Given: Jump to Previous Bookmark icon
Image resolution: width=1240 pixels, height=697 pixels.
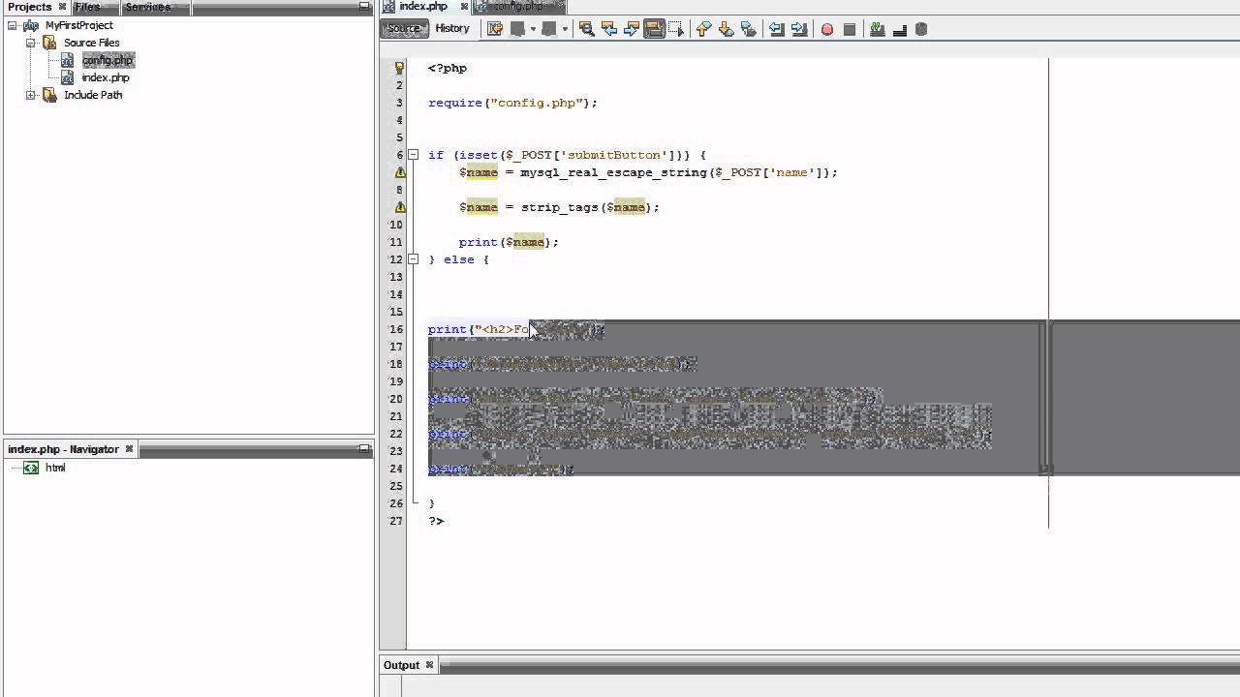Looking at the screenshot, I should pyautogui.click(x=703, y=29).
